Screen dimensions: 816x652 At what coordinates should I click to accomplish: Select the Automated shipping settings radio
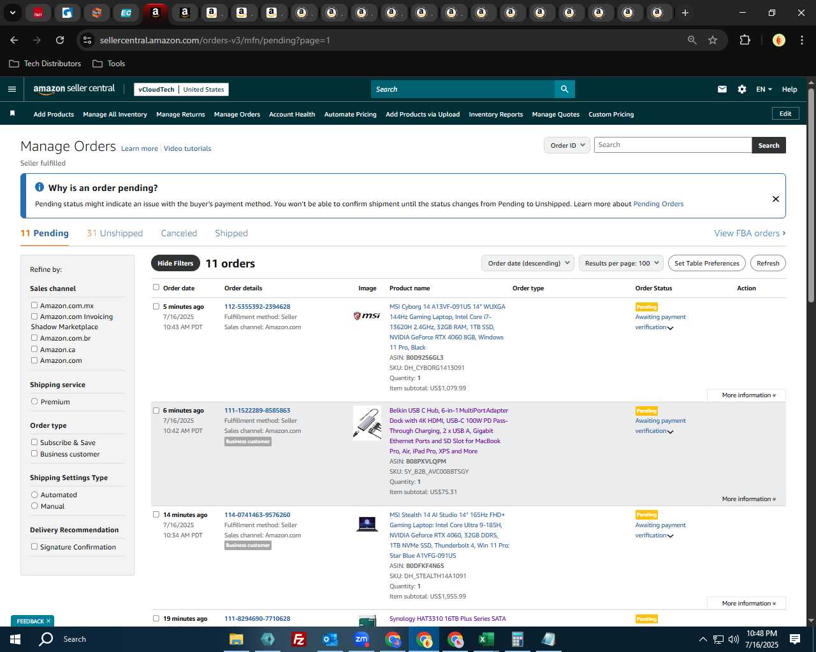(34, 494)
